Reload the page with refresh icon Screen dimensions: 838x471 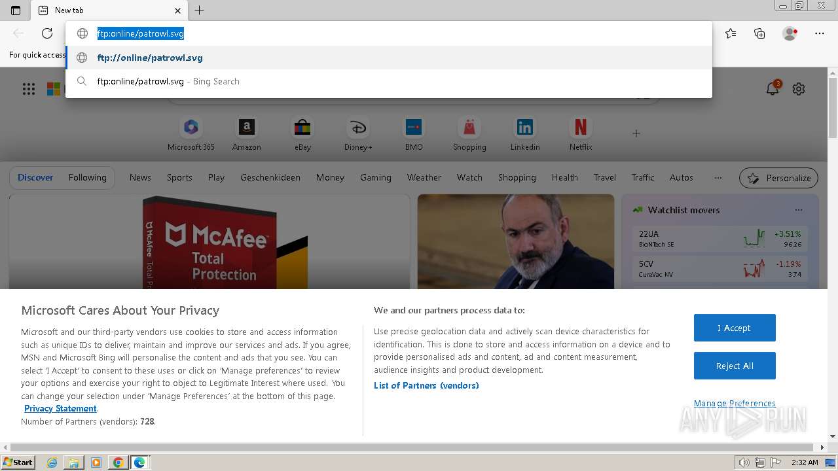tap(47, 33)
